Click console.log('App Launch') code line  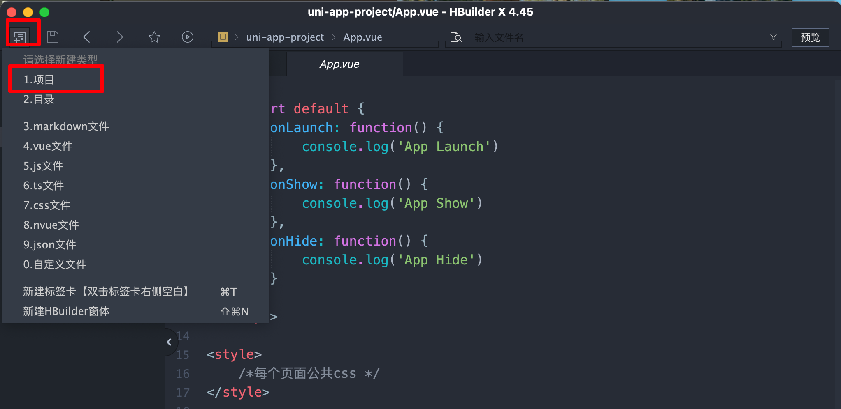click(x=400, y=147)
